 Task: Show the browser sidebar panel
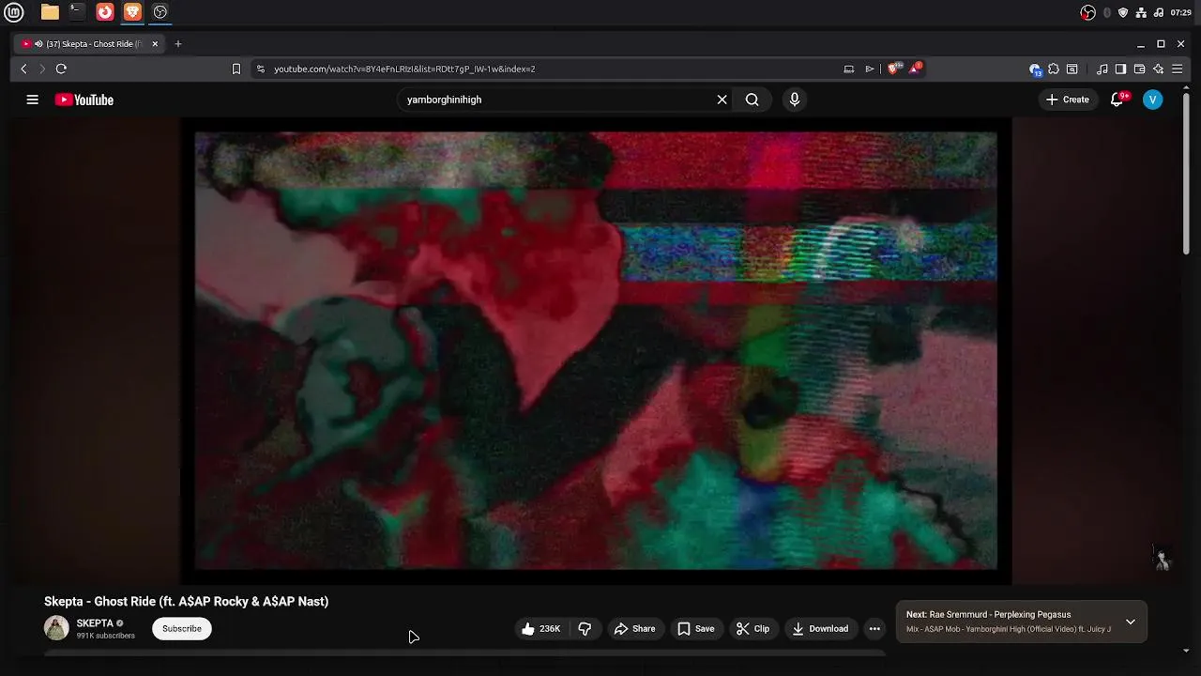[1120, 69]
